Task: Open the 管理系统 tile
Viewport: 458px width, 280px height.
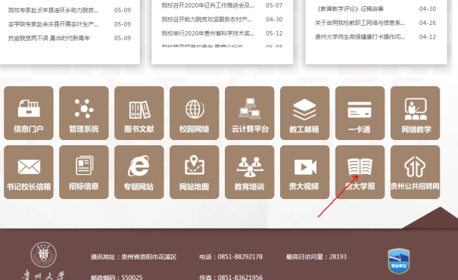Action: coord(84,113)
